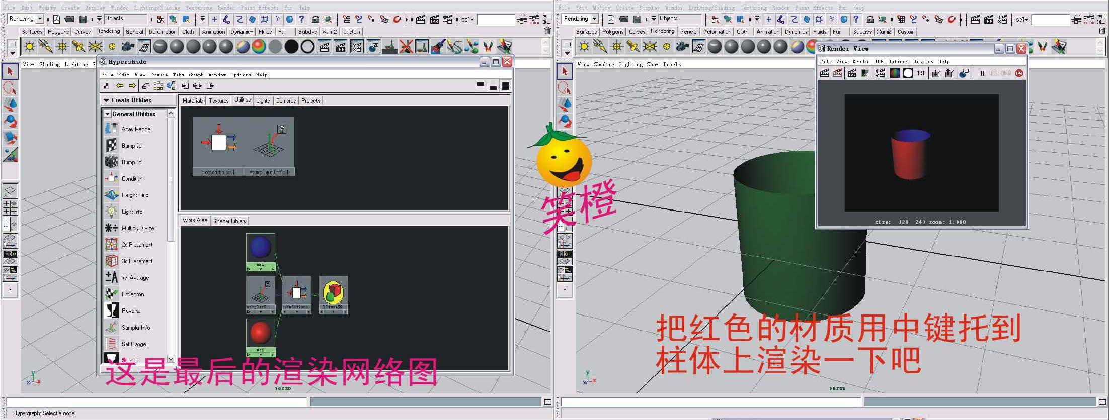Image resolution: width=1109 pixels, height=420 pixels.
Task: Select samplerInfo1 node in Utilities tab
Action: (269, 146)
